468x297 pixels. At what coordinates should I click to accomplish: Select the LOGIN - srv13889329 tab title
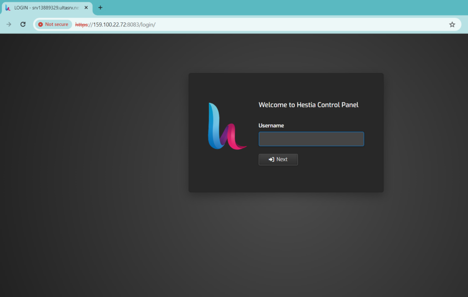click(47, 8)
